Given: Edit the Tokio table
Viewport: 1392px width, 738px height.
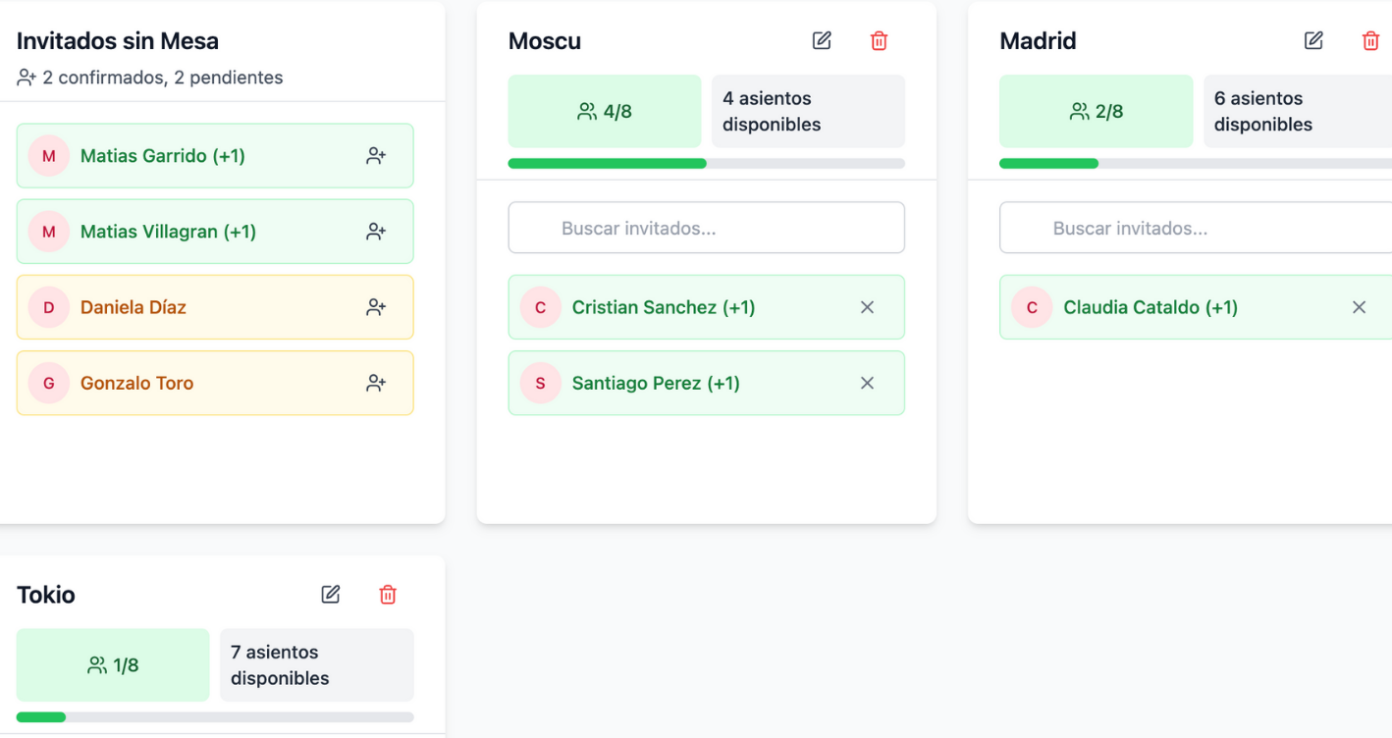Looking at the screenshot, I should coord(331,594).
